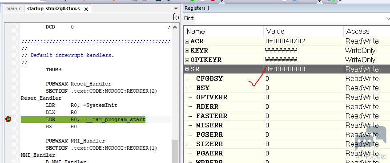Click the THUMB directive line
Image resolution: width=390 pixels, height=163 pixels.
click(x=53, y=70)
